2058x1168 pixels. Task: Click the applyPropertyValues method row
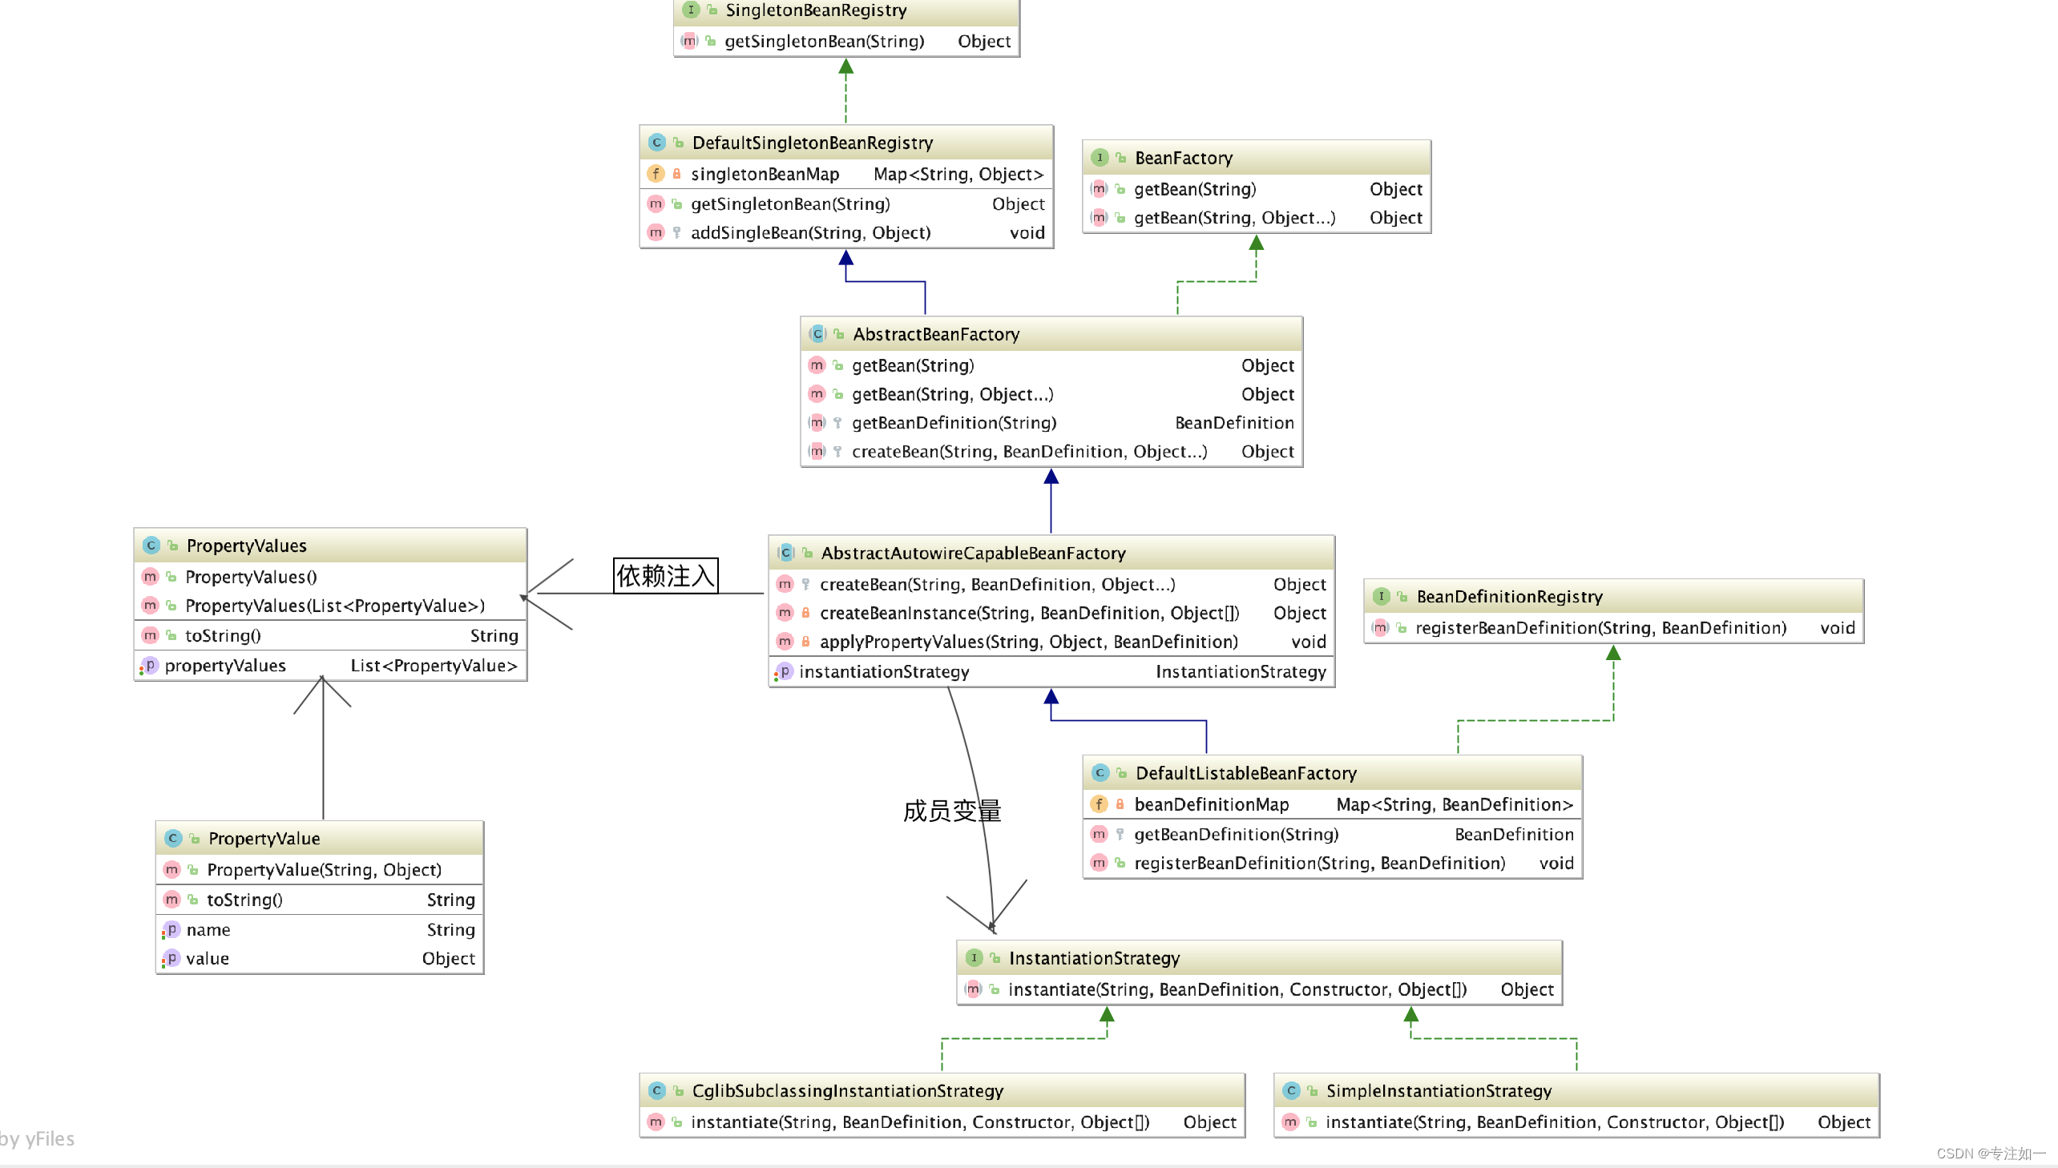1051,642
